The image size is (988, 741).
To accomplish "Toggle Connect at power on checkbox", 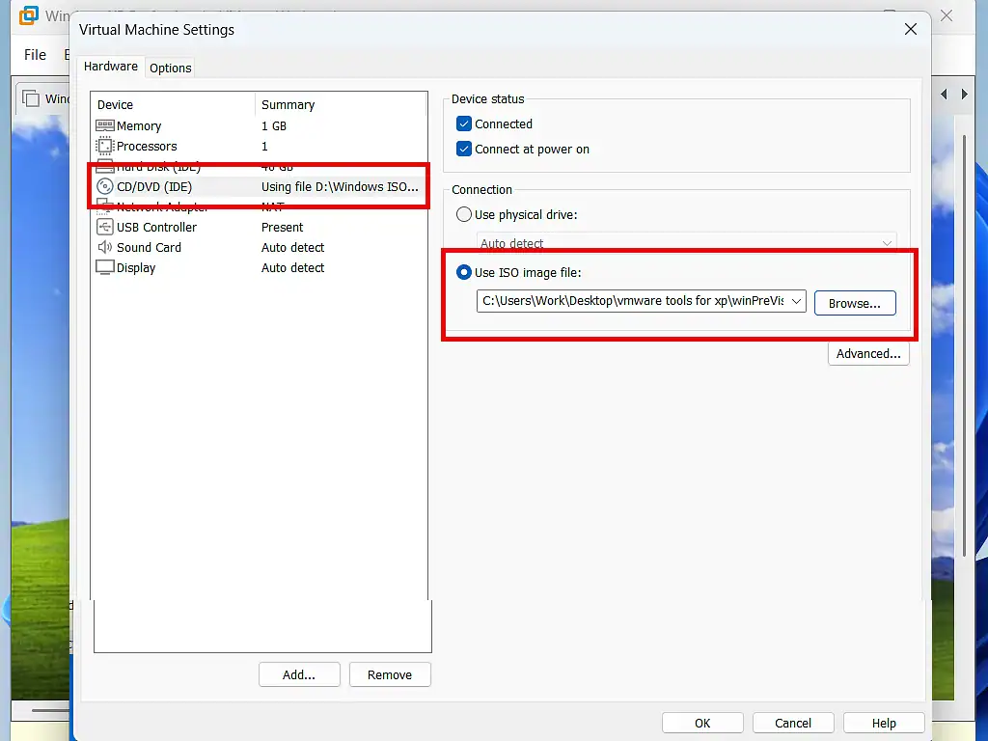I will 464,149.
